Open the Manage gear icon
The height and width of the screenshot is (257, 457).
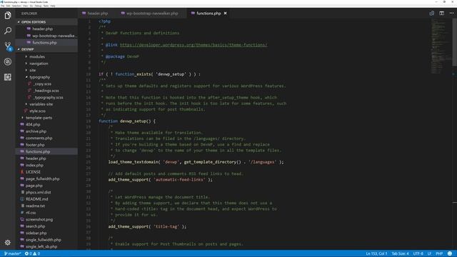8,243
